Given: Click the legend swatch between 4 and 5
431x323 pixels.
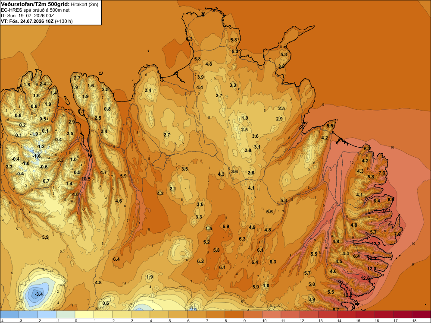Looking at the screenshot, I should (x=159, y=314).
